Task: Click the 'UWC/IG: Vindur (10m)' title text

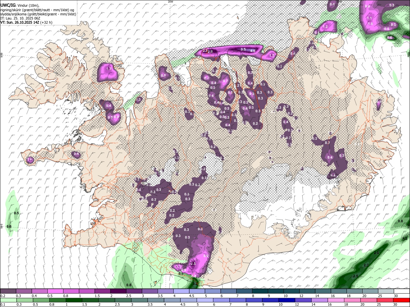Action: [x=20, y=5]
